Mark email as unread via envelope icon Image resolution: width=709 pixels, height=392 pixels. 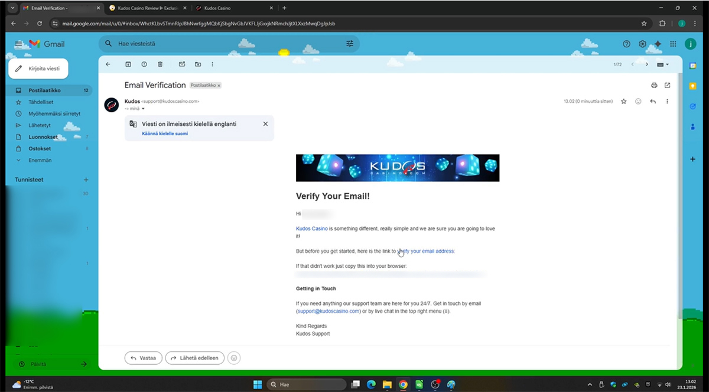[182, 64]
